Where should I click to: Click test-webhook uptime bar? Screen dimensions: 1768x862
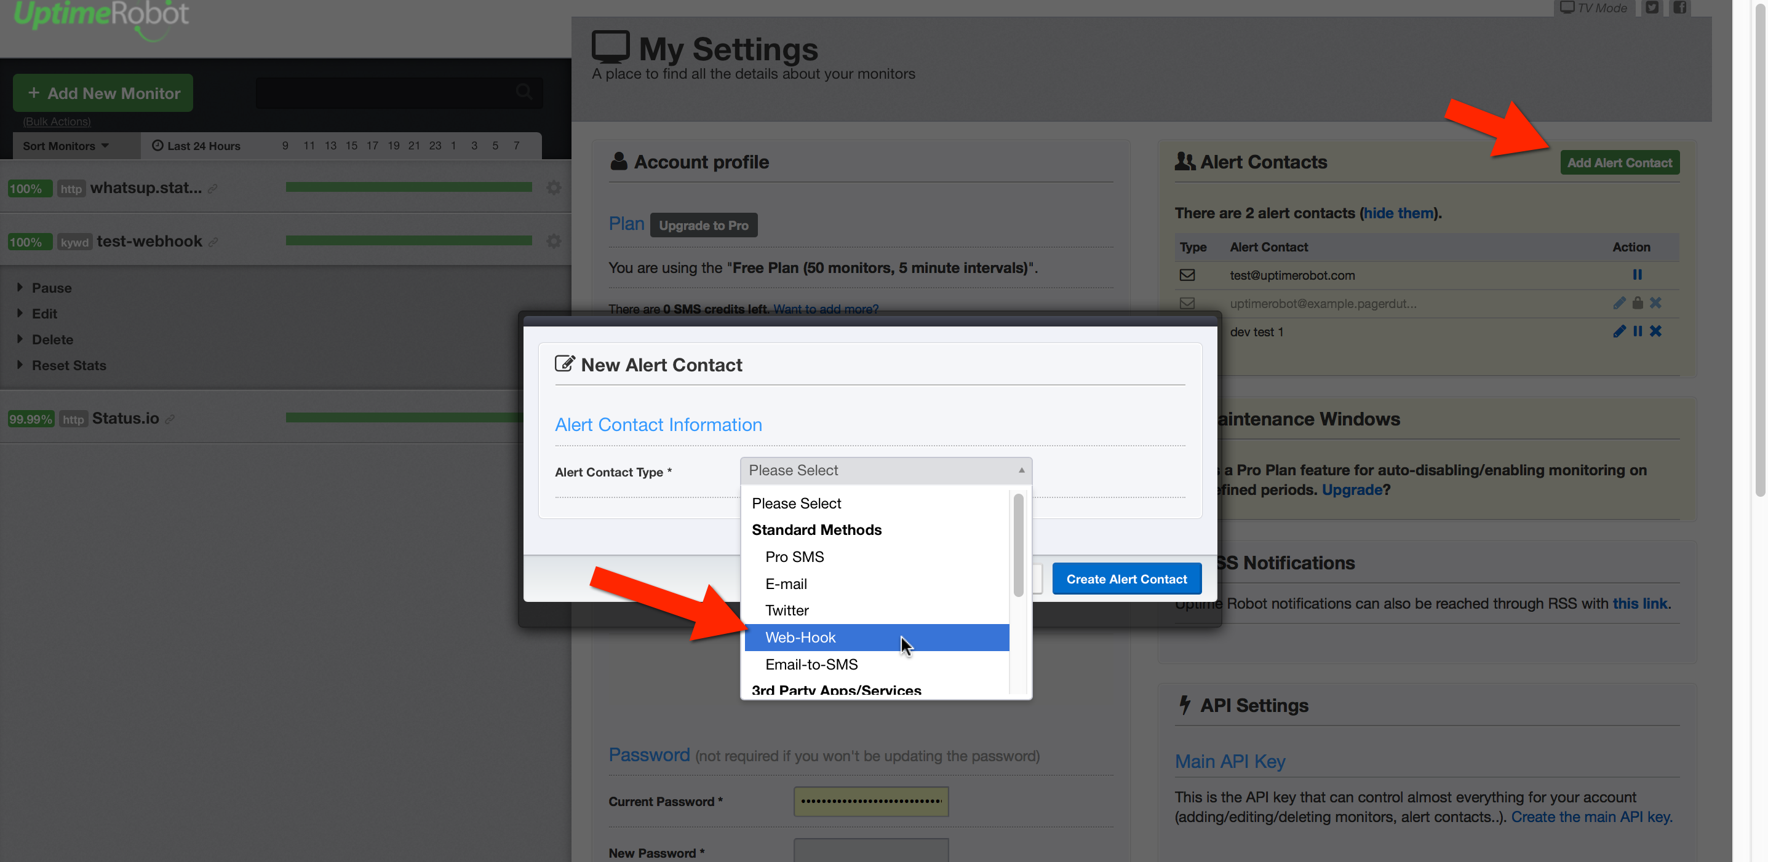tap(408, 240)
